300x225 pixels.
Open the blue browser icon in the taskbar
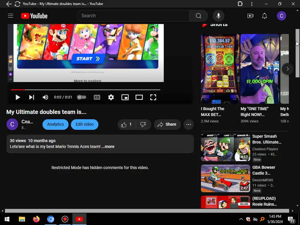point(50,219)
